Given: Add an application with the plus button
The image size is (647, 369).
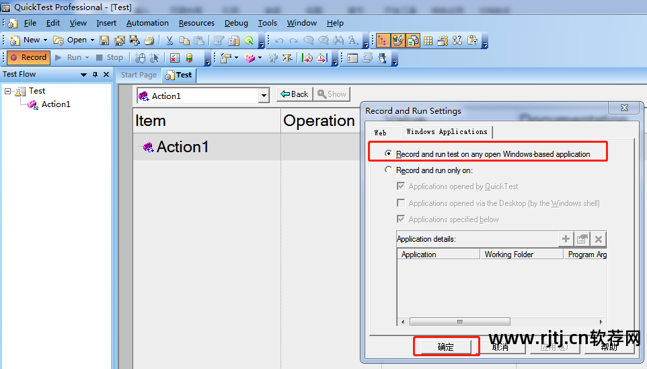Looking at the screenshot, I should [x=566, y=239].
